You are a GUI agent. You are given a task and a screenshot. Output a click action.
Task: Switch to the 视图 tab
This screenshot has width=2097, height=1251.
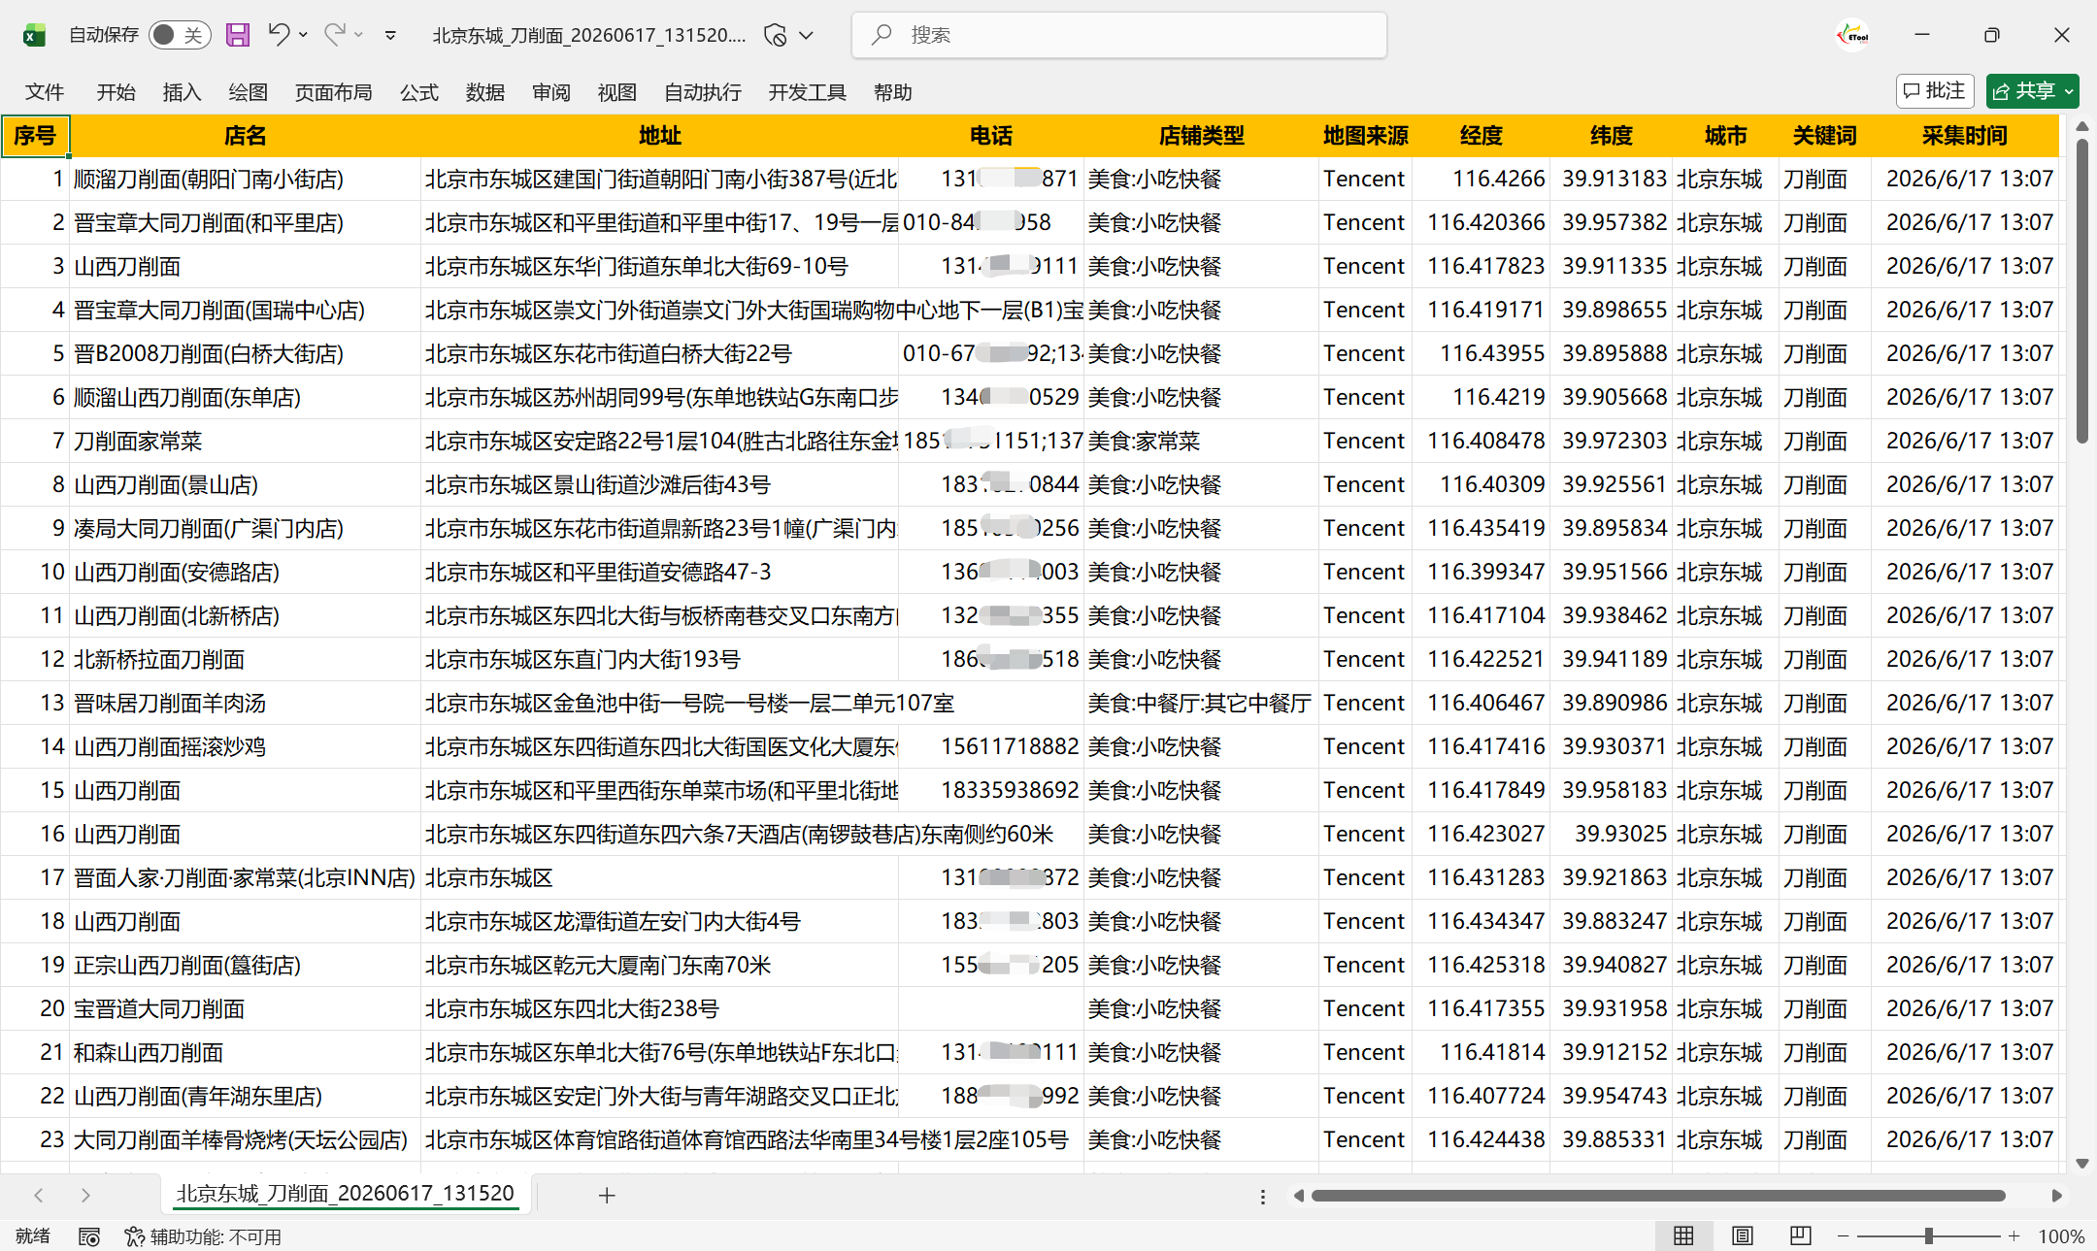click(617, 92)
